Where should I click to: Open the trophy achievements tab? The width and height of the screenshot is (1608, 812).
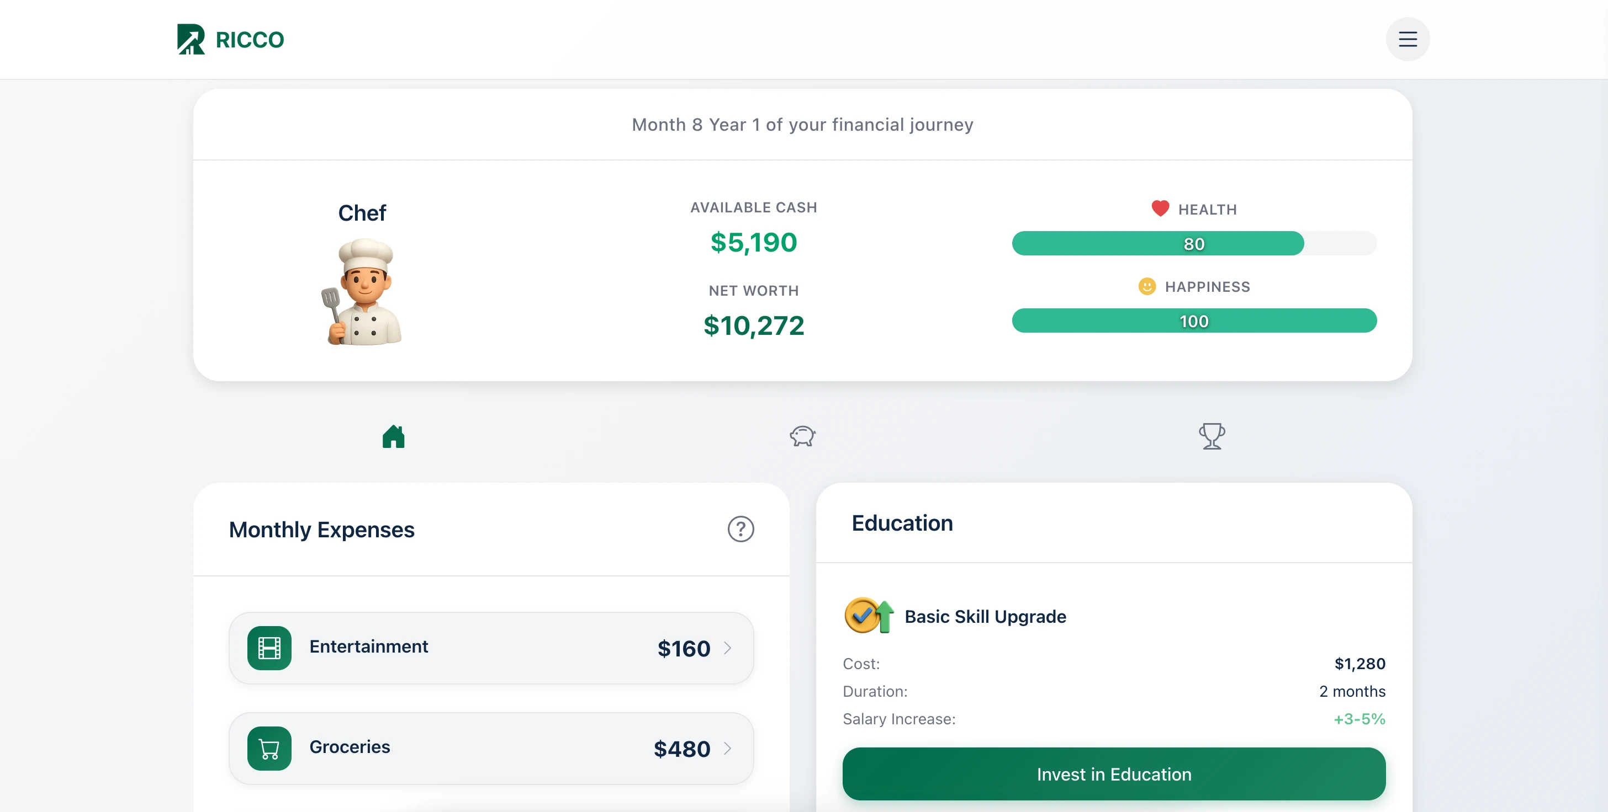pos(1211,436)
